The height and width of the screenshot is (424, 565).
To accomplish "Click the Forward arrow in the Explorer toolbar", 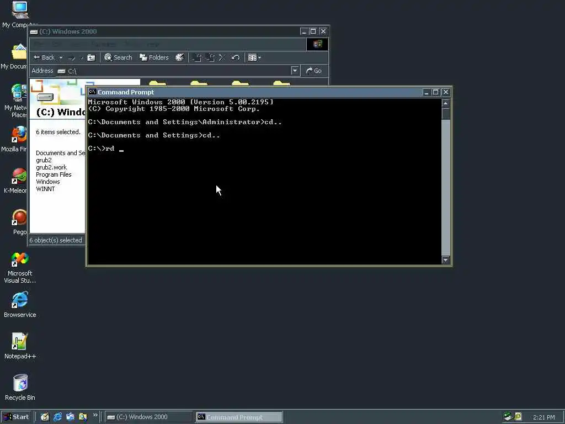I will coord(72,57).
